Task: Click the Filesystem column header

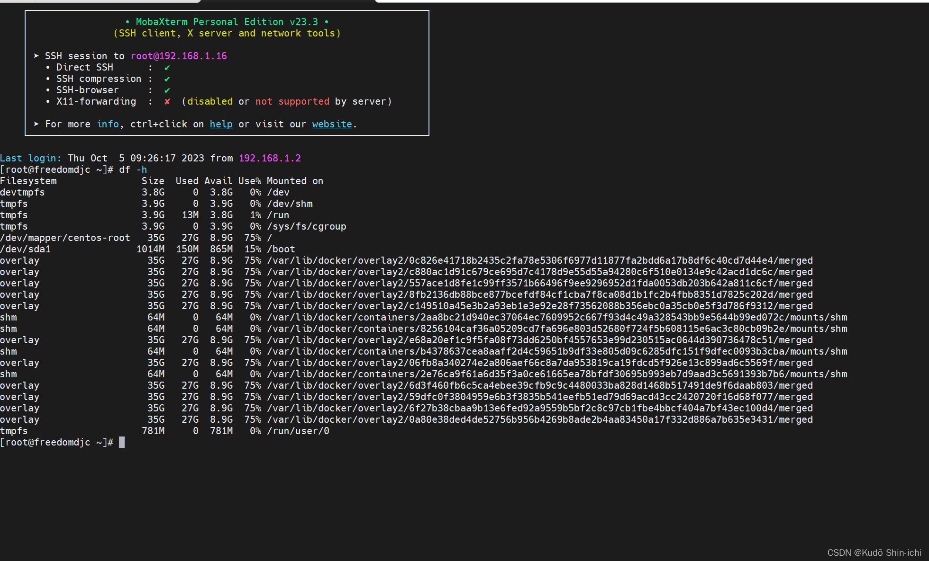Action: click(x=28, y=181)
